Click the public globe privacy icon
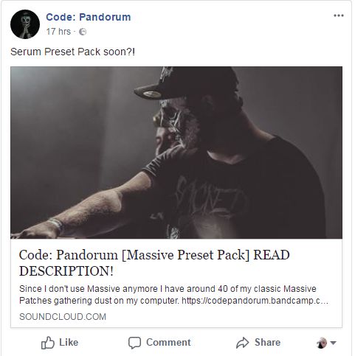355x356 pixels. coord(83,32)
